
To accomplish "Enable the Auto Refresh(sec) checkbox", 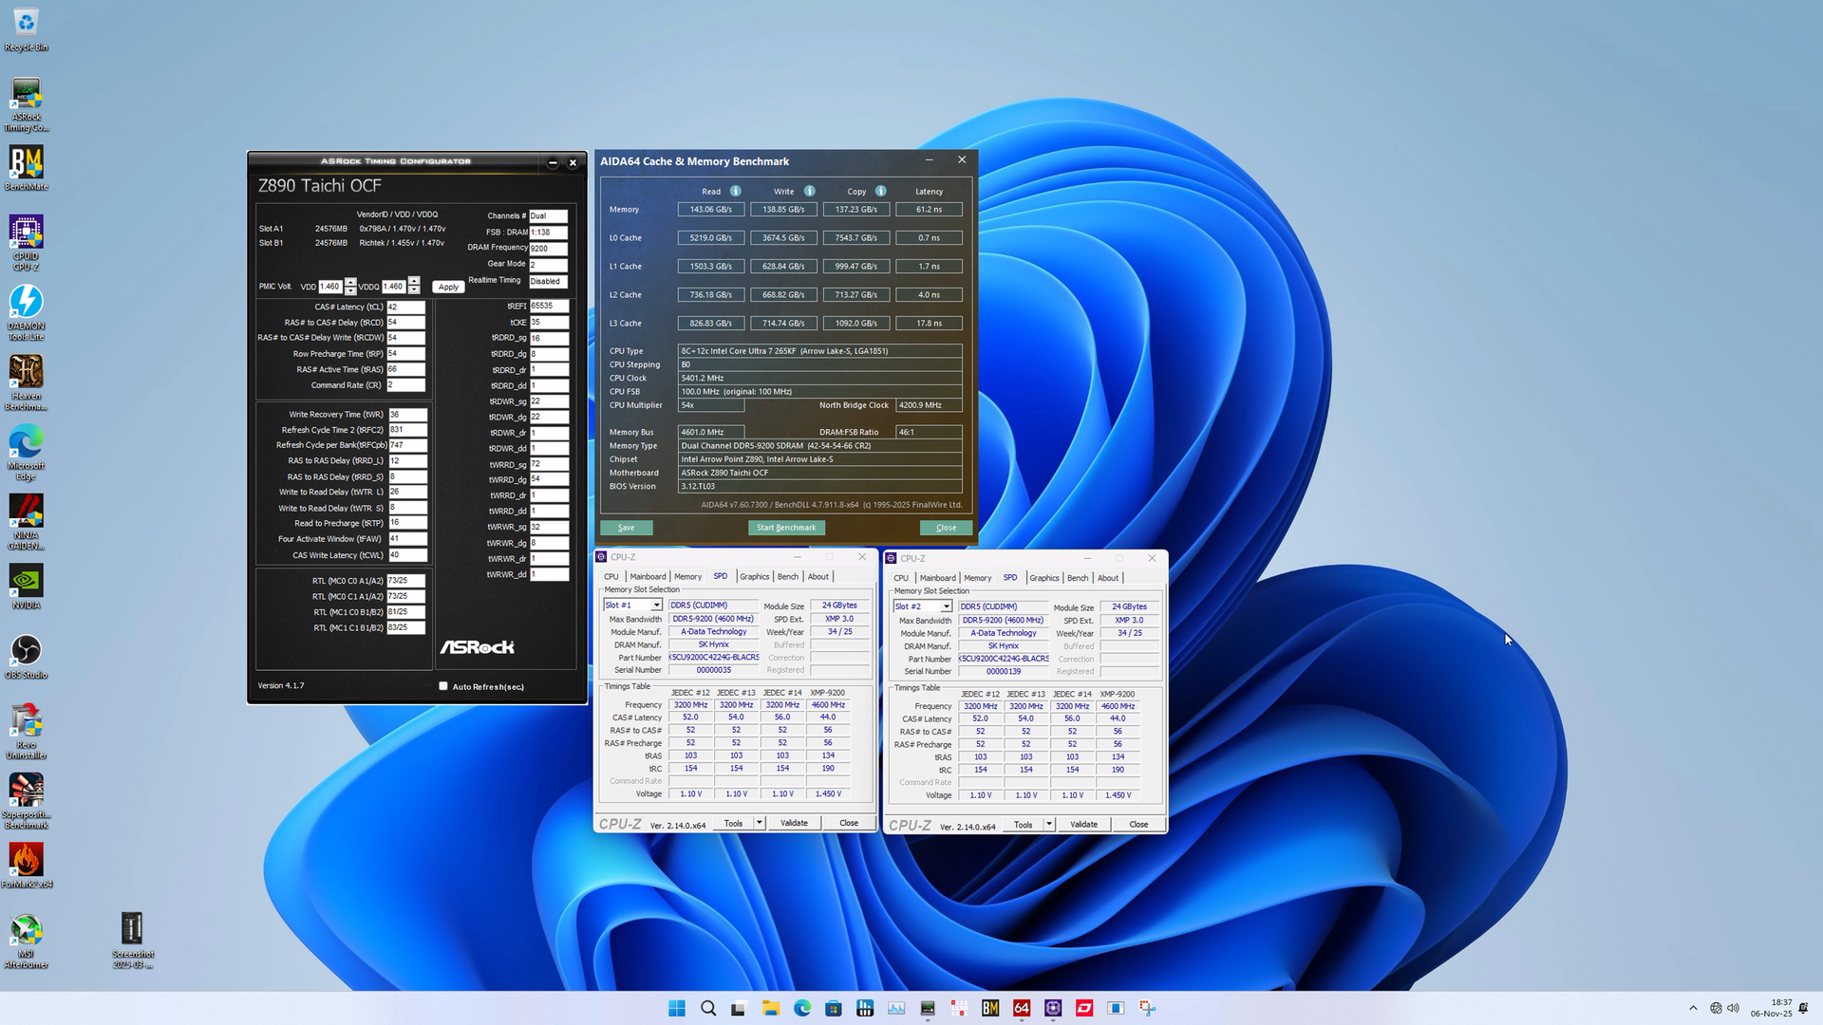I will (443, 686).
